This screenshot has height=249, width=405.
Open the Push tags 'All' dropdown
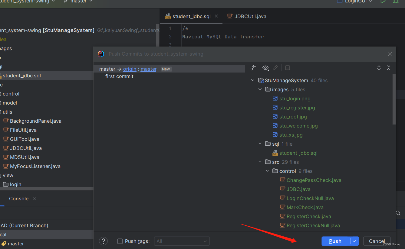182,241
